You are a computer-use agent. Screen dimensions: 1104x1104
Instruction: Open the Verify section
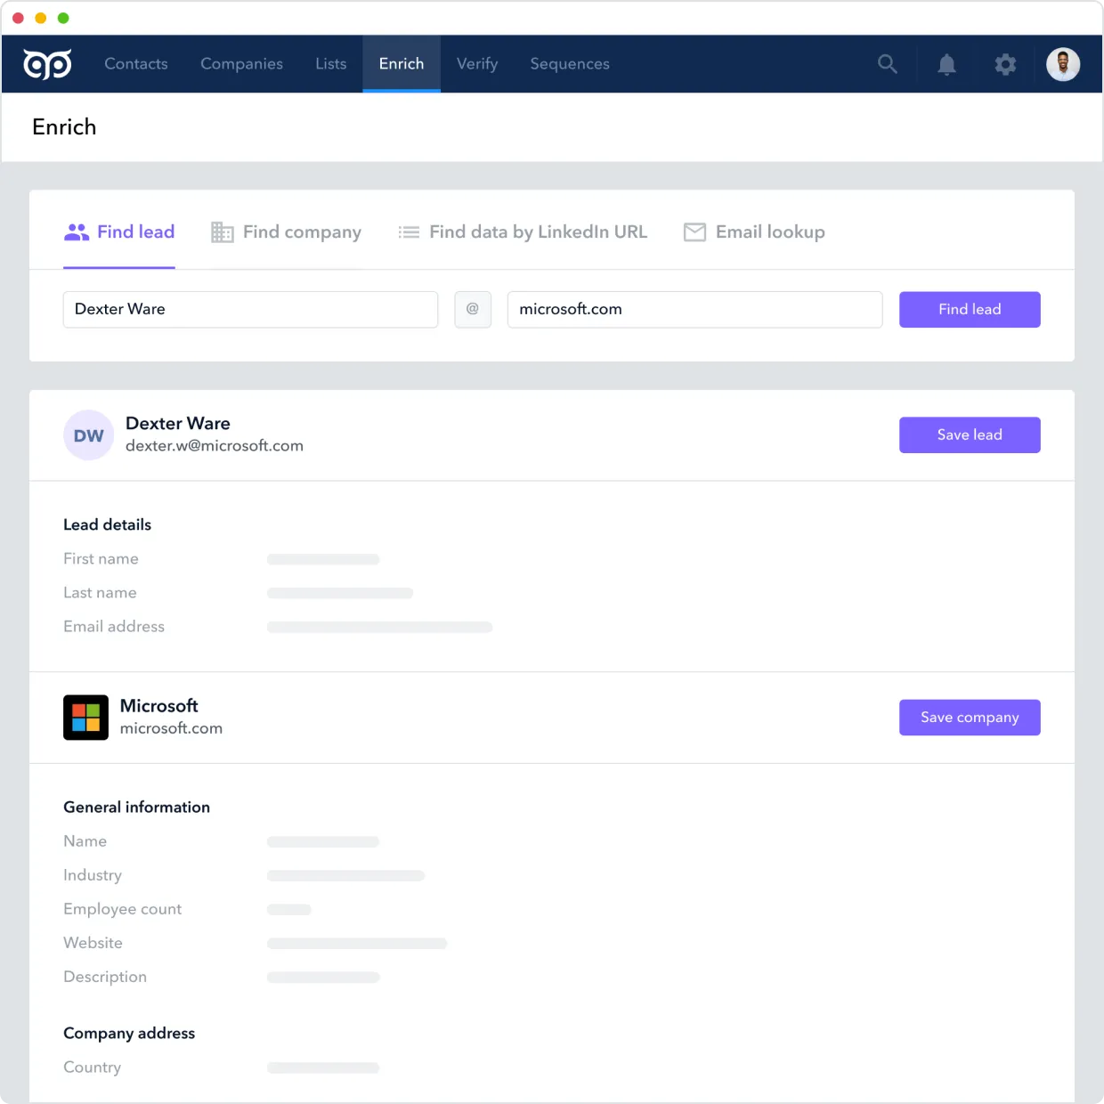click(477, 64)
